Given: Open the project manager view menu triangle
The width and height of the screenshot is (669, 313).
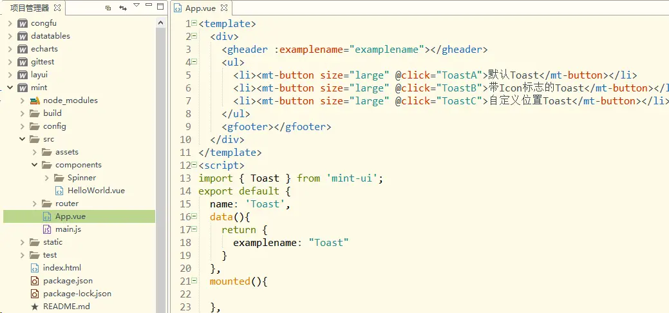Looking at the screenshot, I should tap(137, 5).
